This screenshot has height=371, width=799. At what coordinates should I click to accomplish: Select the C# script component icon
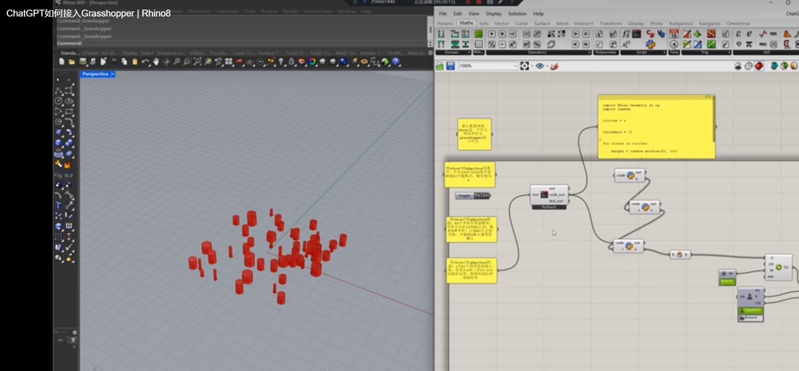(x=650, y=34)
